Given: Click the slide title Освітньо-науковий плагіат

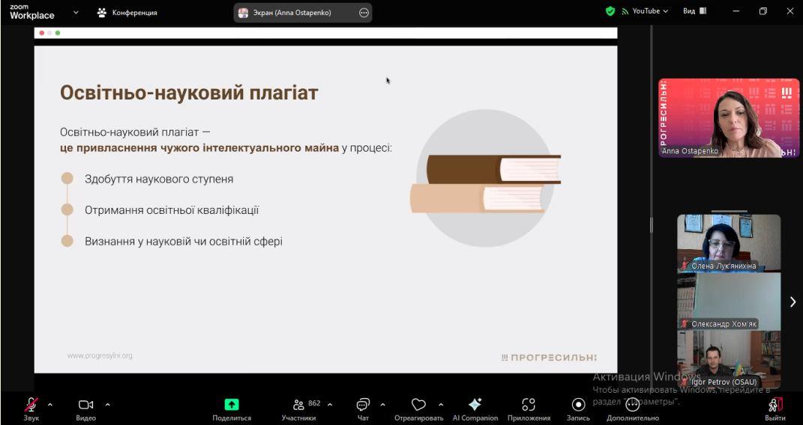Looking at the screenshot, I should (x=189, y=93).
